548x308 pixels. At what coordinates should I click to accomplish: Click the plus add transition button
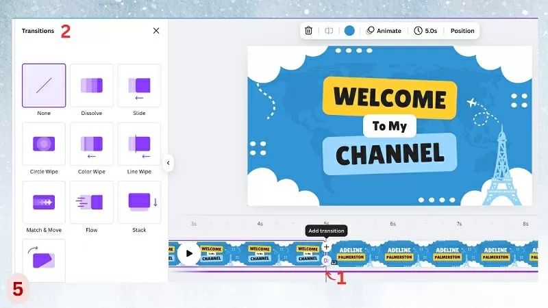(x=326, y=246)
